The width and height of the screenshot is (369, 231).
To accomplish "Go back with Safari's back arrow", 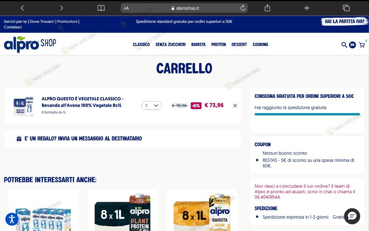I will pos(22,8).
